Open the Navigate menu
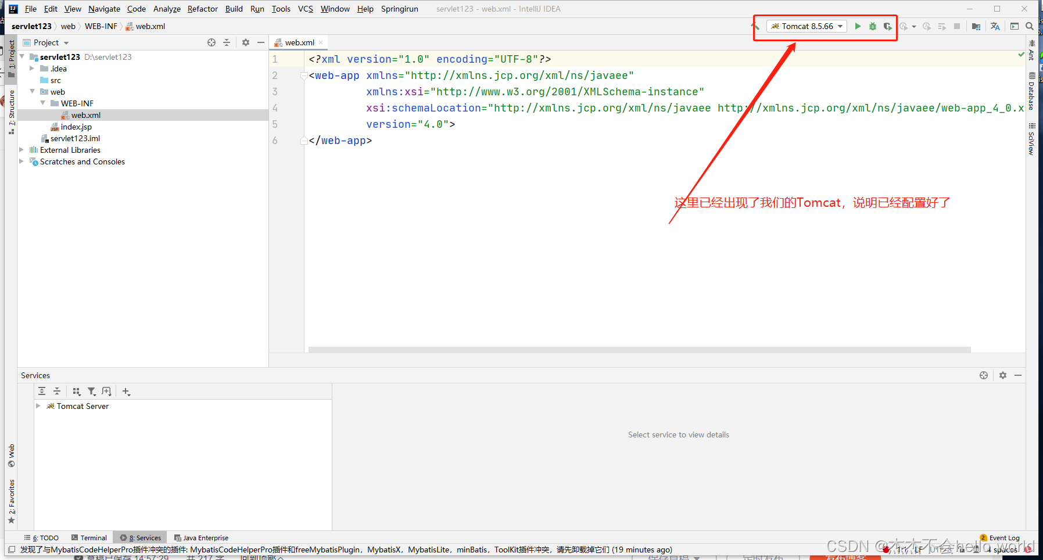This screenshot has height=560, width=1043. pyautogui.click(x=104, y=9)
